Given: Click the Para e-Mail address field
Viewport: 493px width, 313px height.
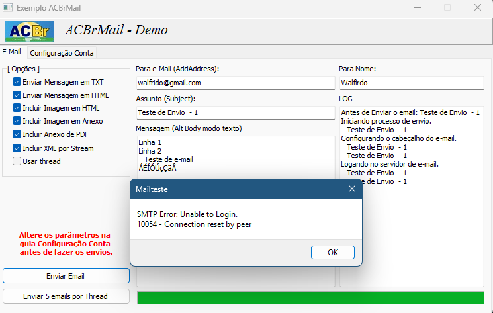Looking at the screenshot, I should pyautogui.click(x=236, y=83).
